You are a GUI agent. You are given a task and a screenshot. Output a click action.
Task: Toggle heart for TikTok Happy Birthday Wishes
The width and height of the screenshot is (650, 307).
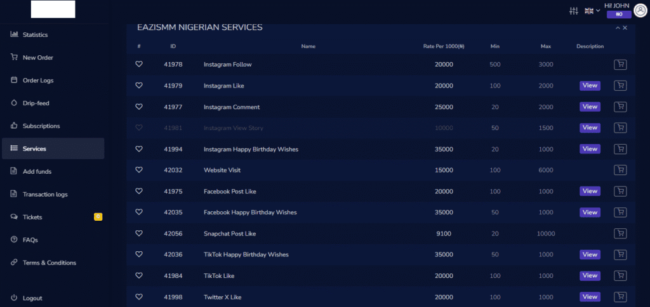tap(139, 254)
